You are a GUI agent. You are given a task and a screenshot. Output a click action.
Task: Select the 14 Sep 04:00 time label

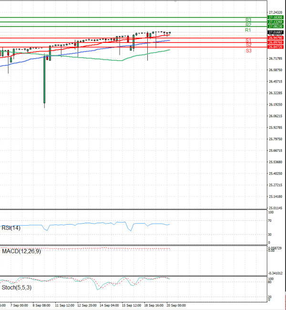(108, 305)
